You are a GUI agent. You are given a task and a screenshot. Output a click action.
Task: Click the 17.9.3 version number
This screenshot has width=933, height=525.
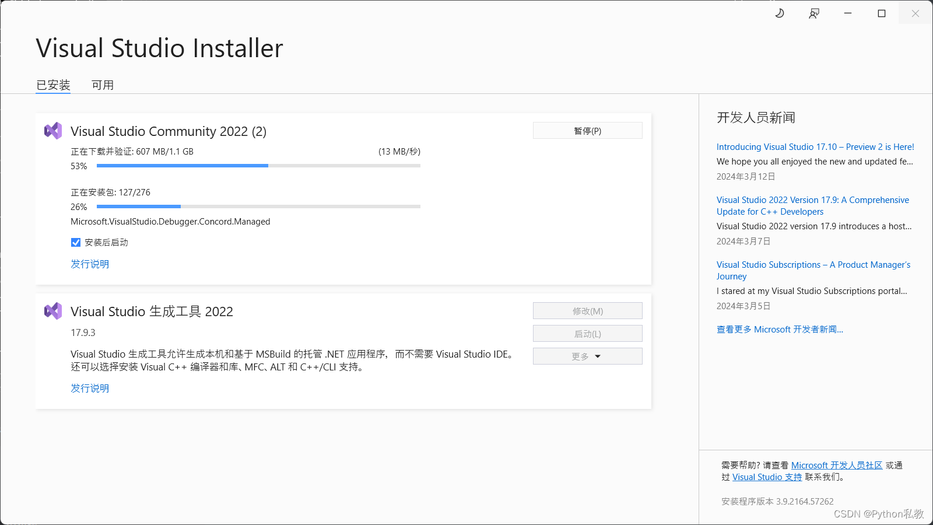pos(83,332)
